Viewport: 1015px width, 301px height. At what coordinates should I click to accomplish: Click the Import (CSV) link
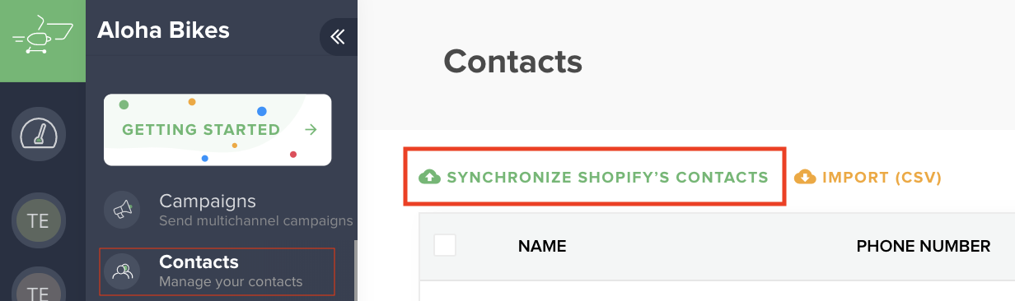tap(882, 177)
